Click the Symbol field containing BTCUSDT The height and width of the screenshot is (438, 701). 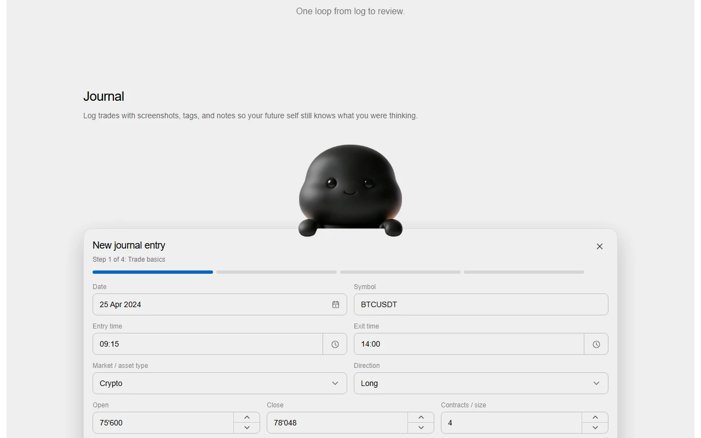click(481, 304)
